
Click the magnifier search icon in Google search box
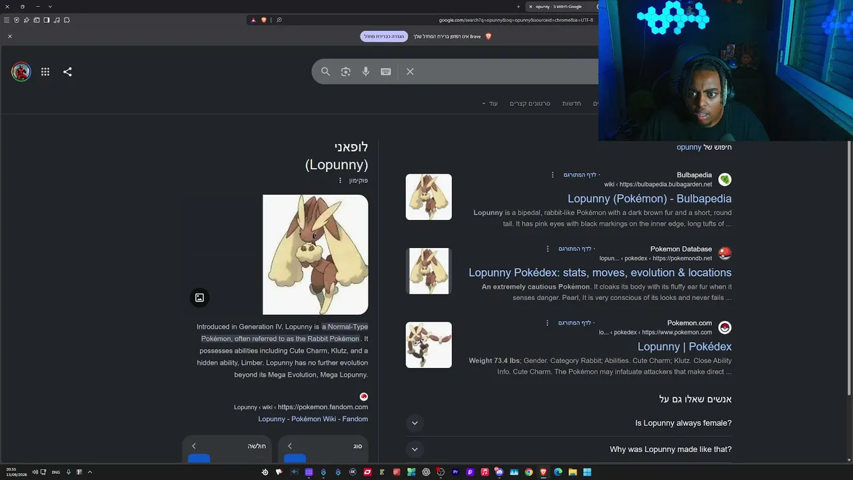325,72
